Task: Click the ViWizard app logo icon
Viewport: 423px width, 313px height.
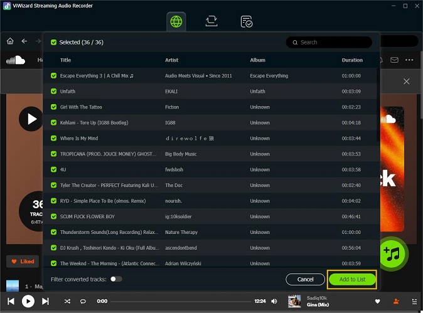Action: click(x=7, y=6)
